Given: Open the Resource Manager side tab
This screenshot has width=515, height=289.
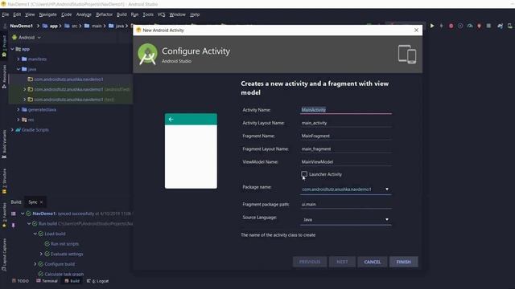Looking at the screenshot, I should pyautogui.click(x=4, y=77).
